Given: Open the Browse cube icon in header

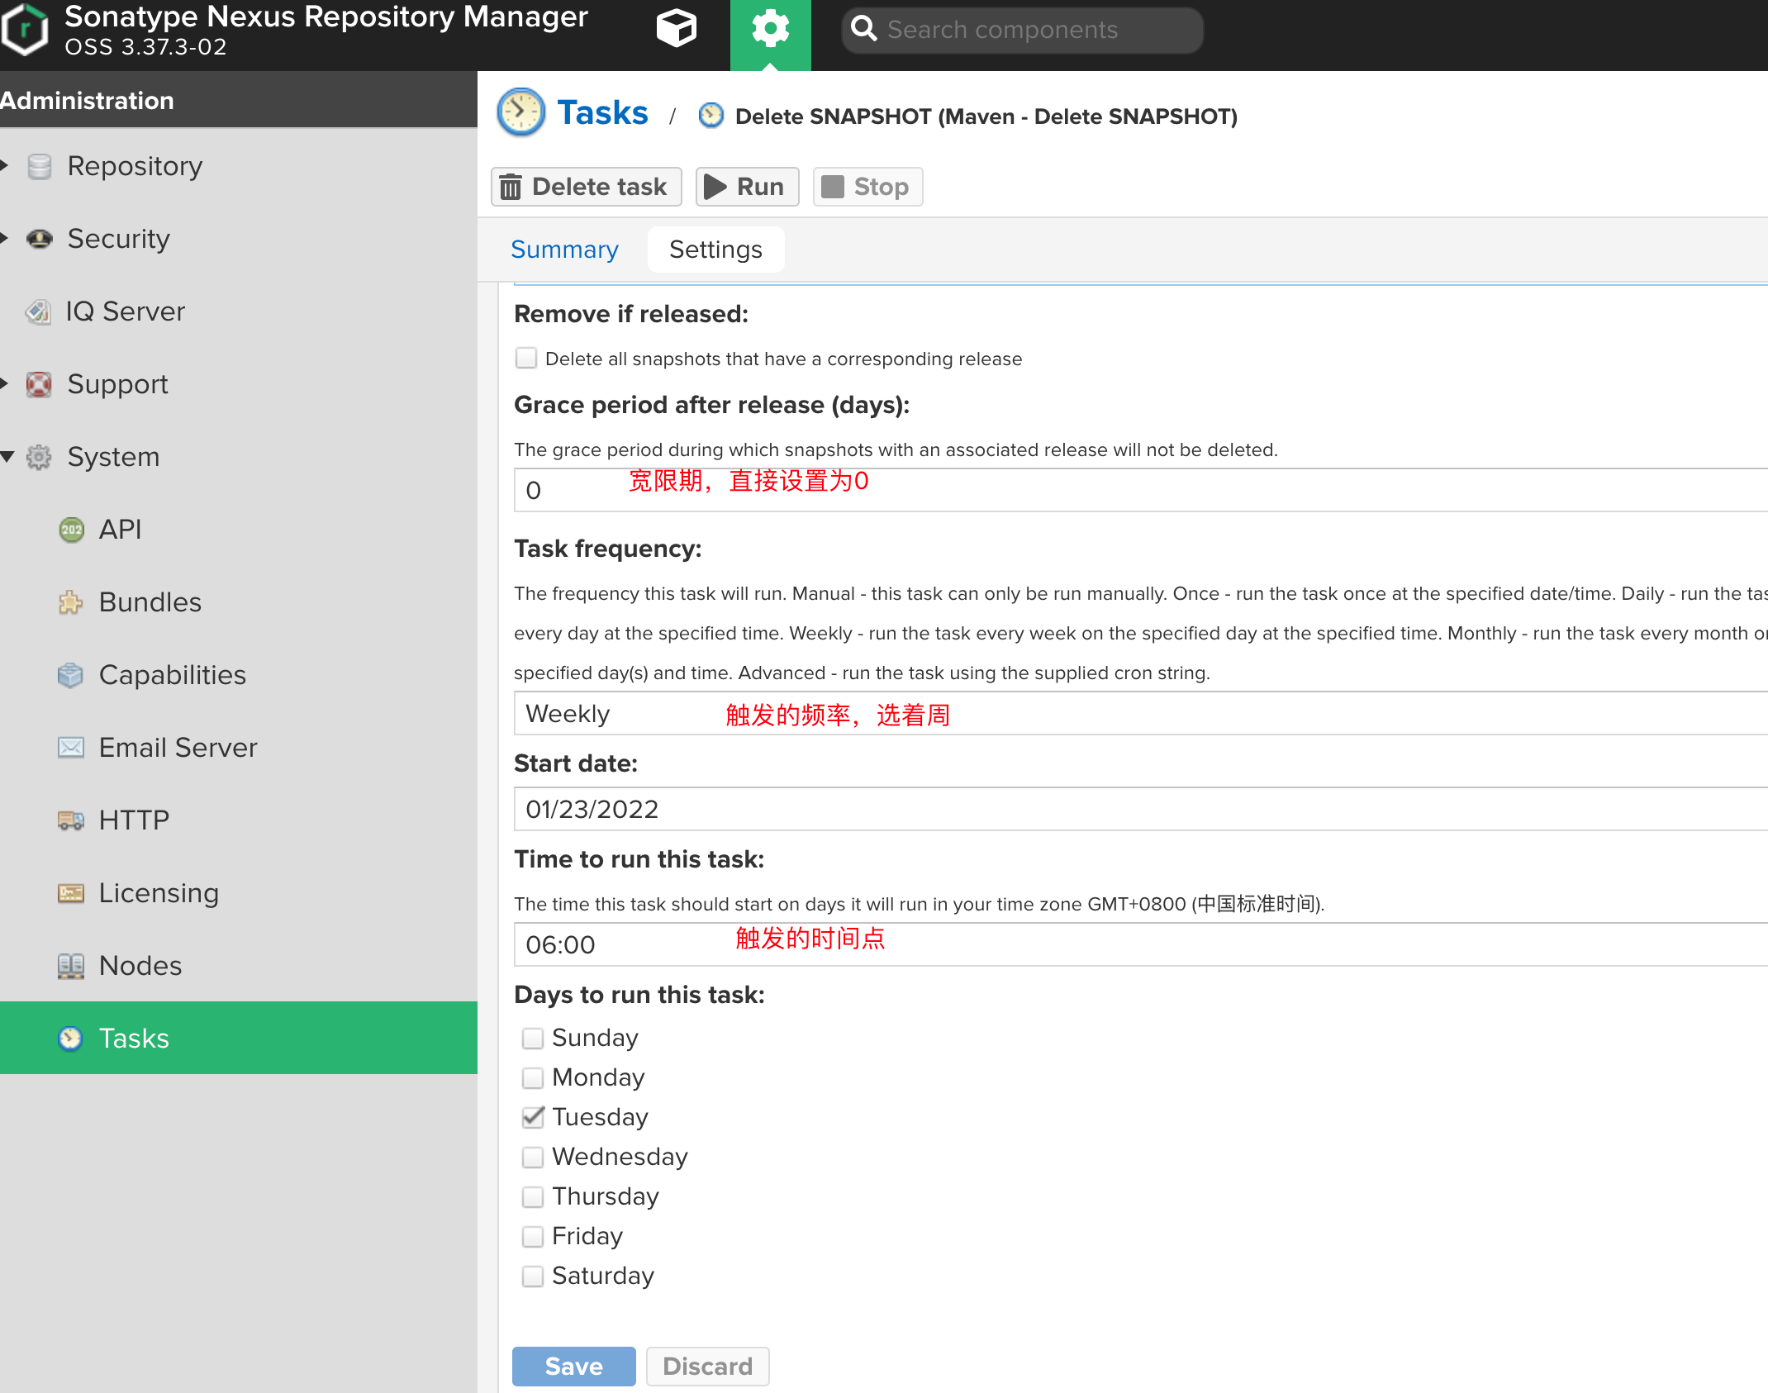Looking at the screenshot, I should tap(677, 29).
